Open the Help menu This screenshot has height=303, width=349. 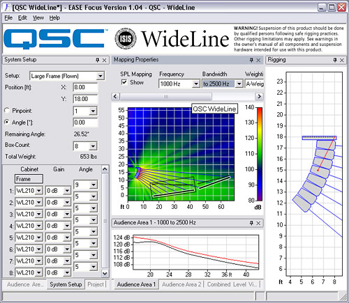(x=54, y=17)
